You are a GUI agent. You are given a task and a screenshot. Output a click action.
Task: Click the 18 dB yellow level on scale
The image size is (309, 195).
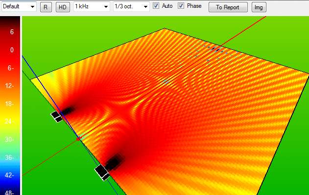(x=9, y=104)
